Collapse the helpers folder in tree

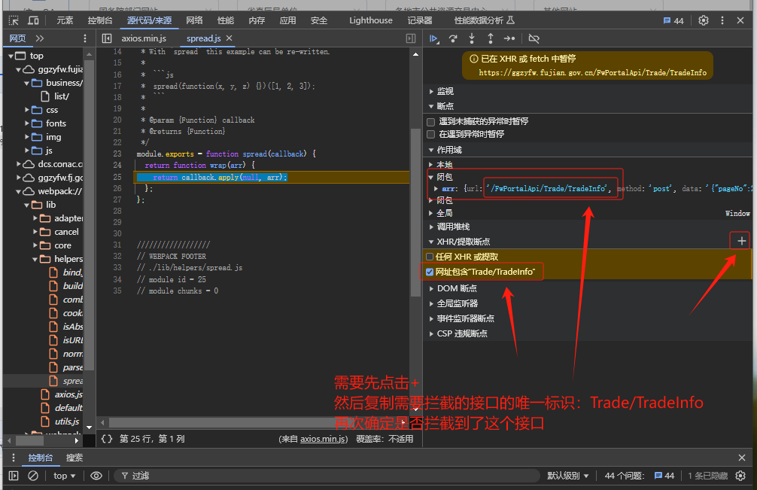(x=35, y=259)
